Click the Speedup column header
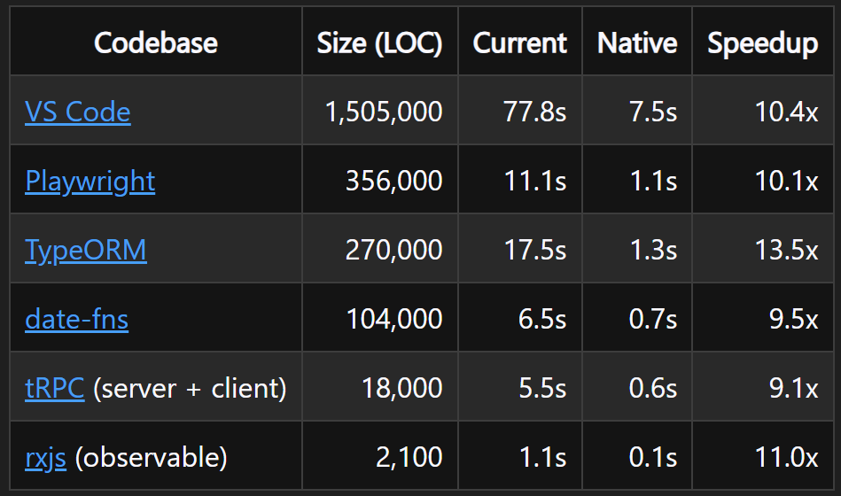841x496 pixels. coord(762,43)
